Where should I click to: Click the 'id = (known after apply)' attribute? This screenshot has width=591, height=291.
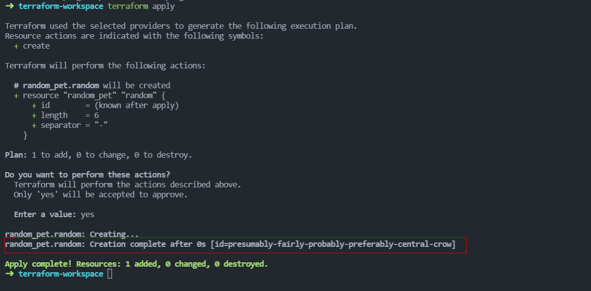coord(105,106)
